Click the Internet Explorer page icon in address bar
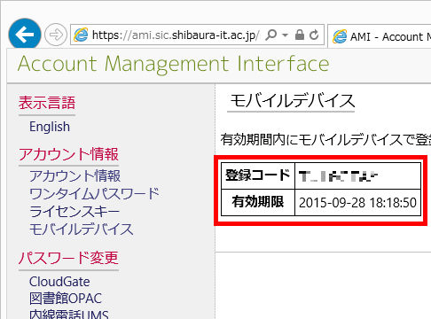 pos(81,35)
